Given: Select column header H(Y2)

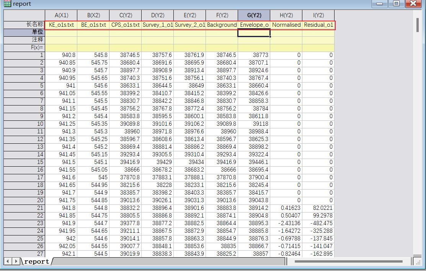Looking at the screenshot, I should point(286,15).
